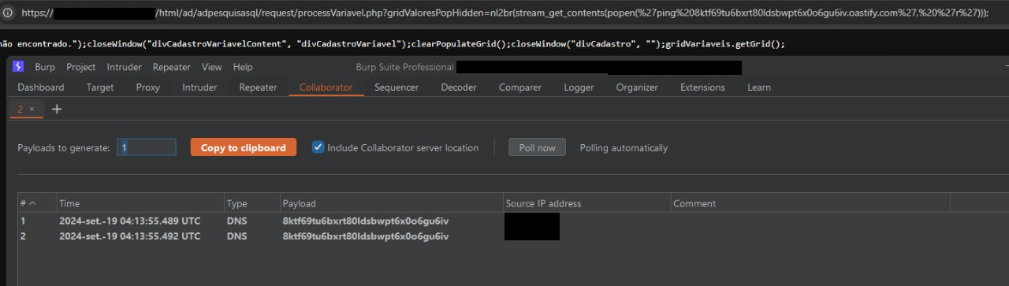This screenshot has width=1009, height=286.
Task: Open the Burp menu
Action: pos(45,67)
